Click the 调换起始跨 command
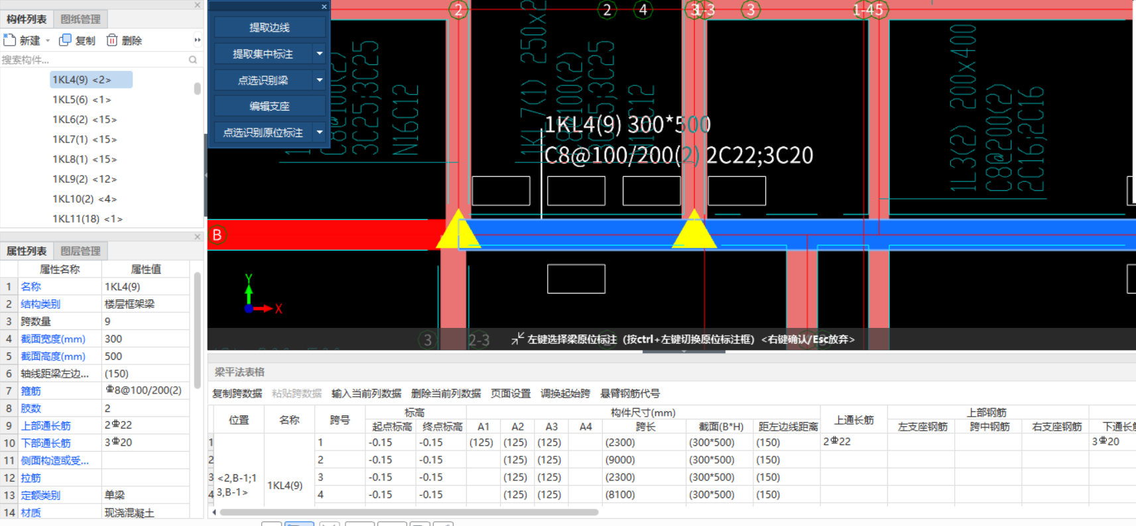 (x=565, y=394)
